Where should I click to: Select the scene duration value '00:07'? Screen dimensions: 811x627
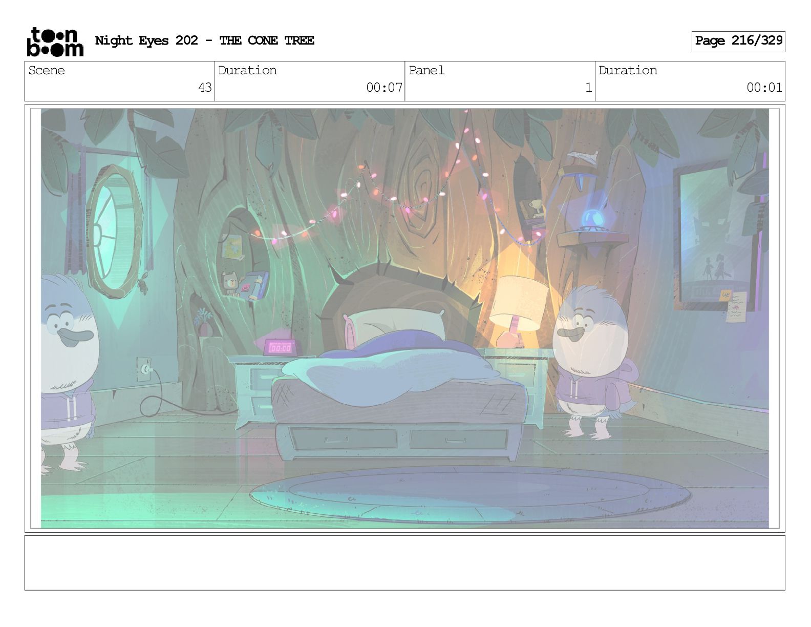384,88
